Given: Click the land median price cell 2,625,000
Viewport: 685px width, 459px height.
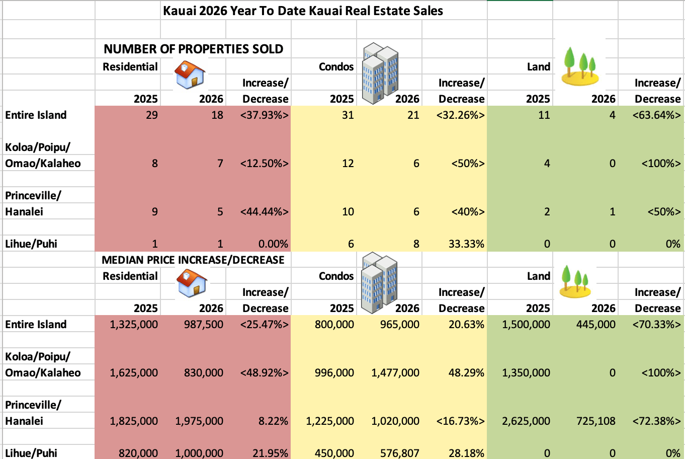Looking at the screenshot, I should point(526,421).
